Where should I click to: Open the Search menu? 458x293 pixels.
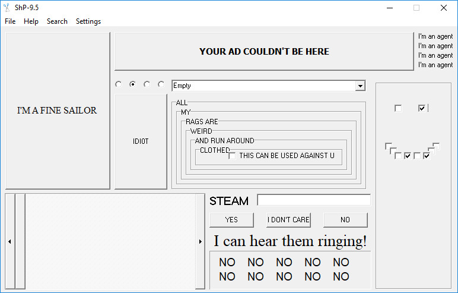tap(57, 21)
